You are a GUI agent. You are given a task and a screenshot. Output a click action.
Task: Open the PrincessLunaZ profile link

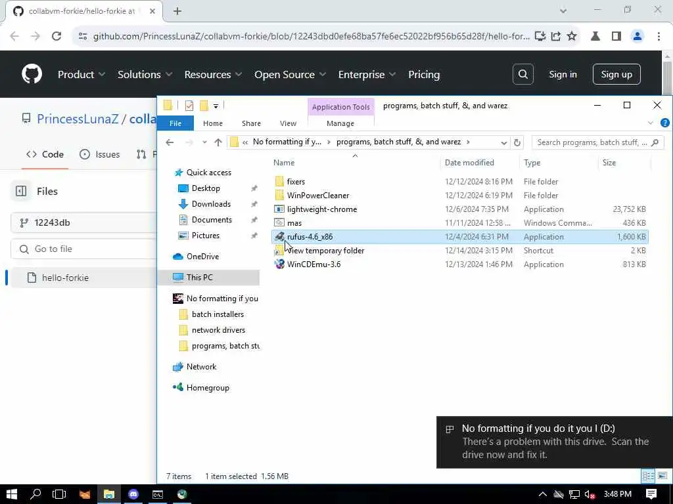point(78,119)
